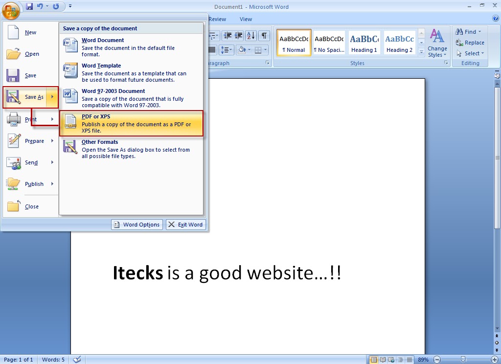Click the round Office button

point(11,10)
